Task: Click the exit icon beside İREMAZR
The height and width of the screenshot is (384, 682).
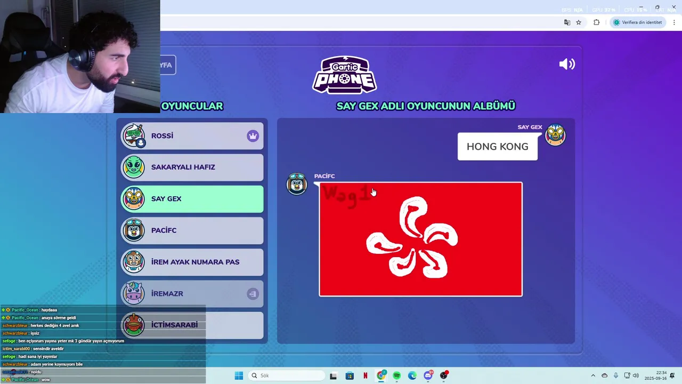Action: [253, 294]
